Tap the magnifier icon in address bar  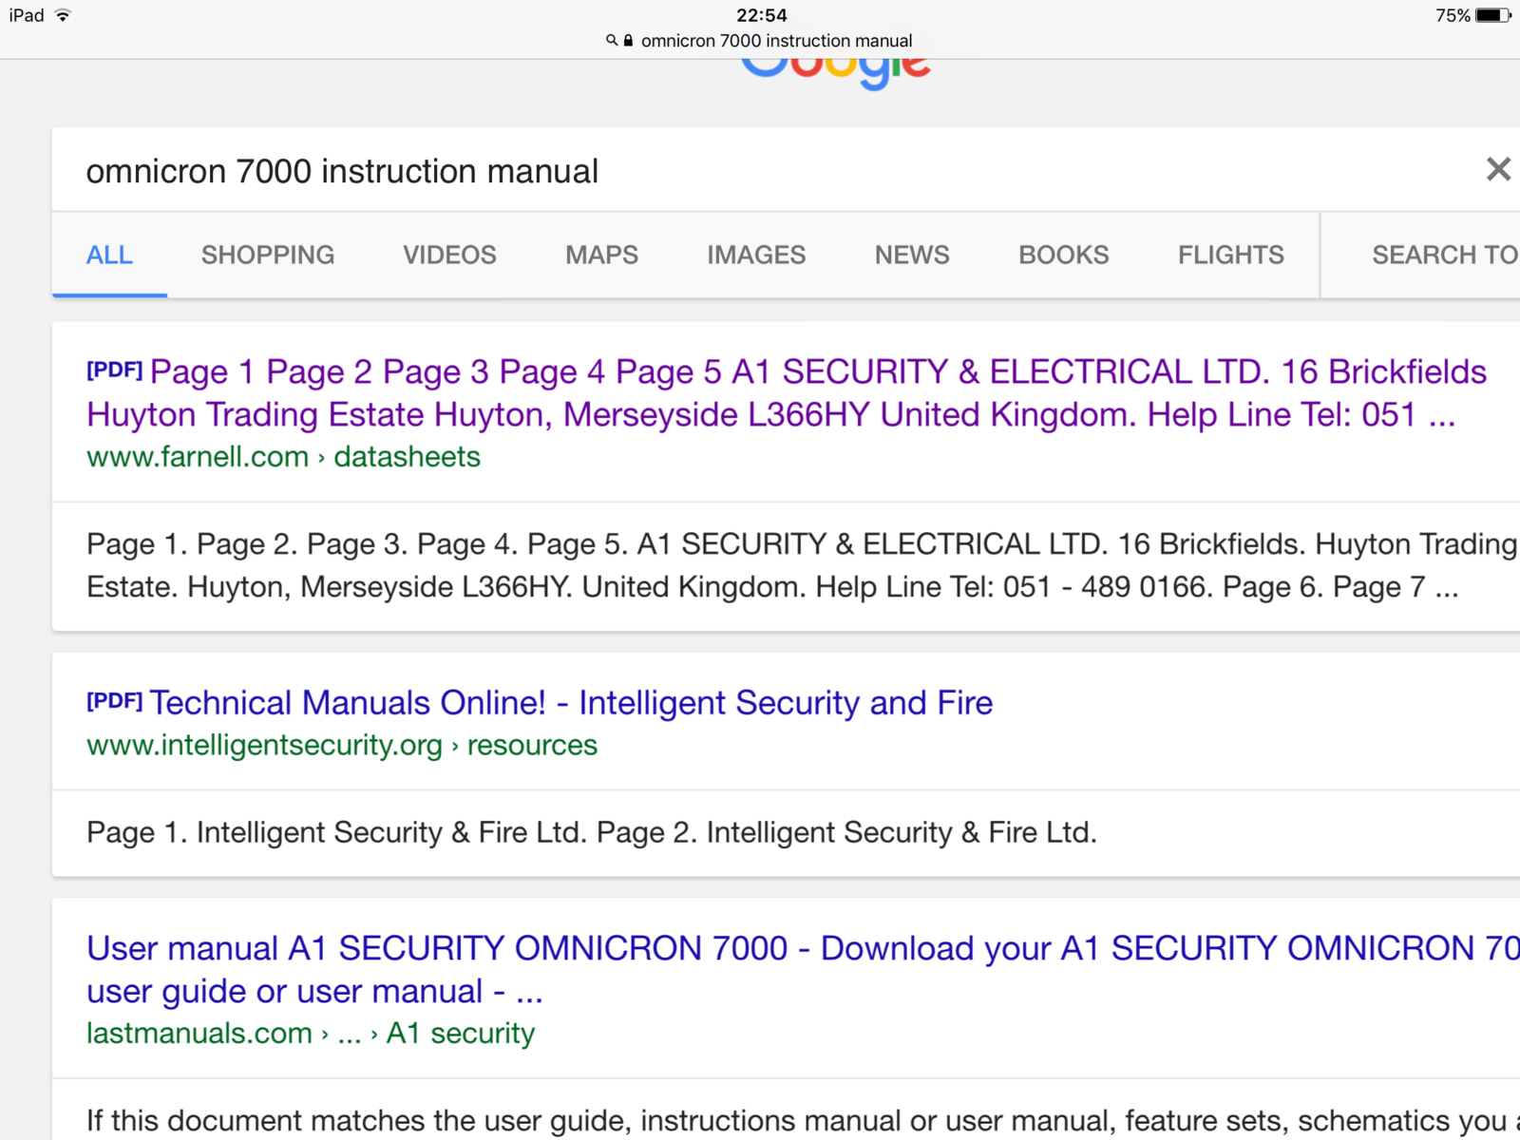[612, 41]
